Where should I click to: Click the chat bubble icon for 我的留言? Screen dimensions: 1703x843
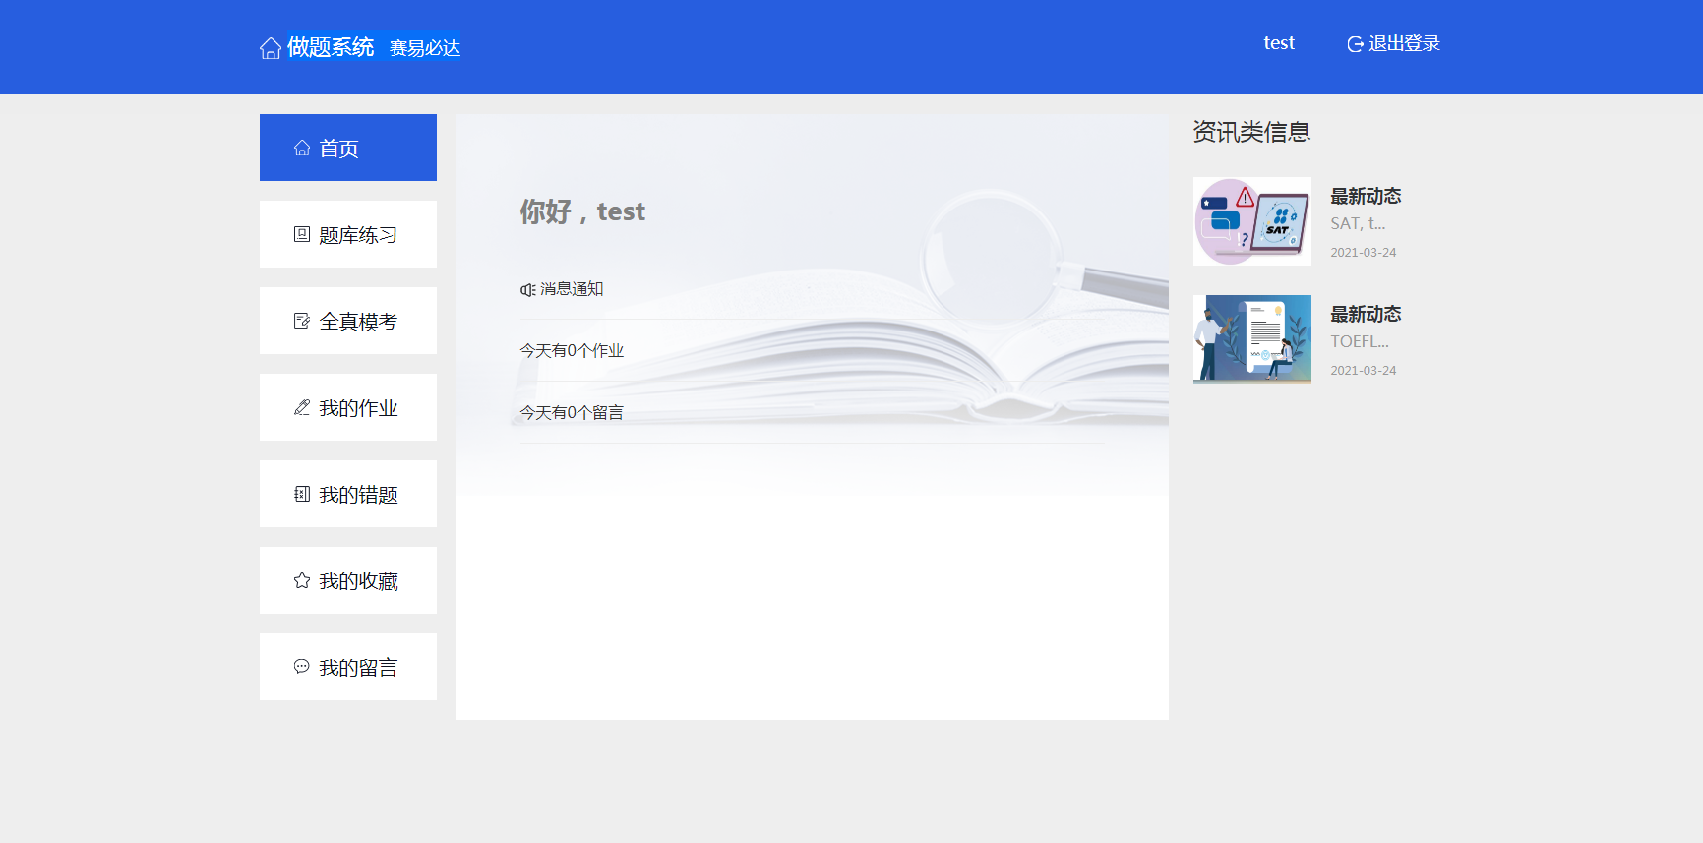302,667
